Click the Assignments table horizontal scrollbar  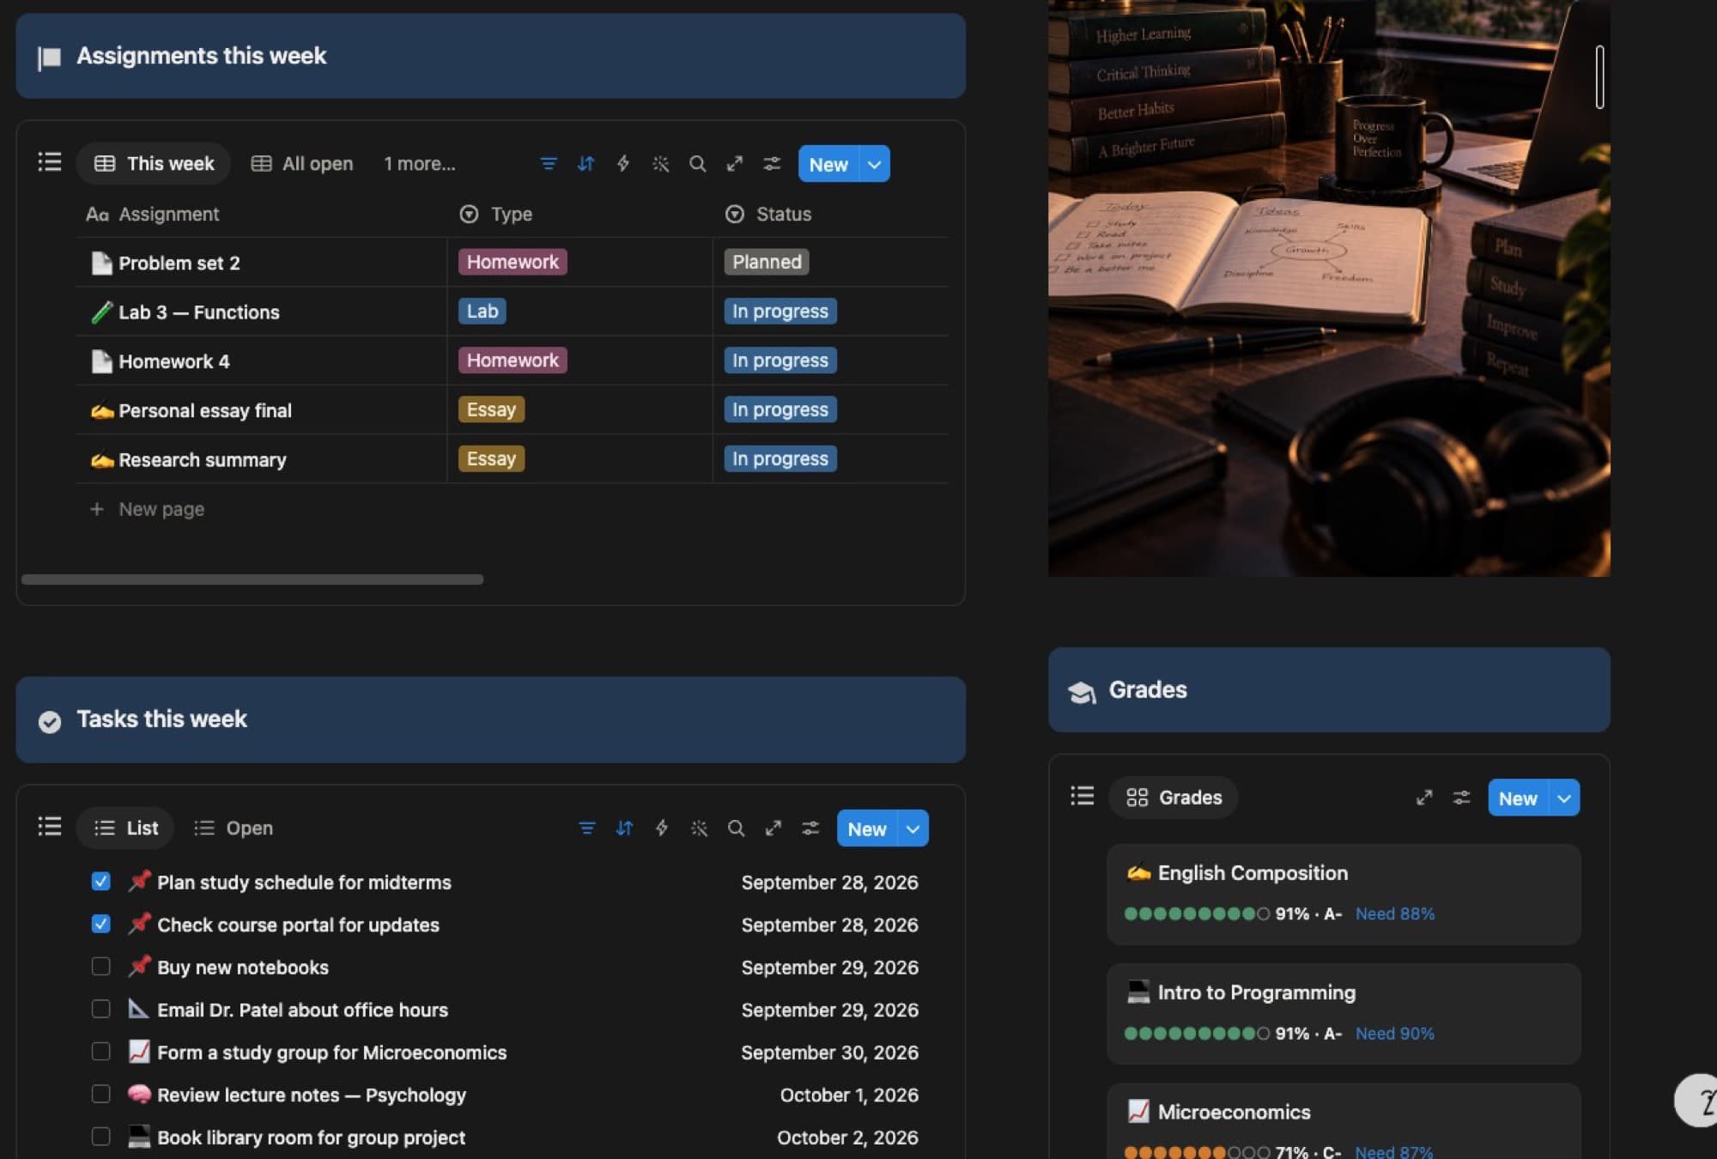252,579
